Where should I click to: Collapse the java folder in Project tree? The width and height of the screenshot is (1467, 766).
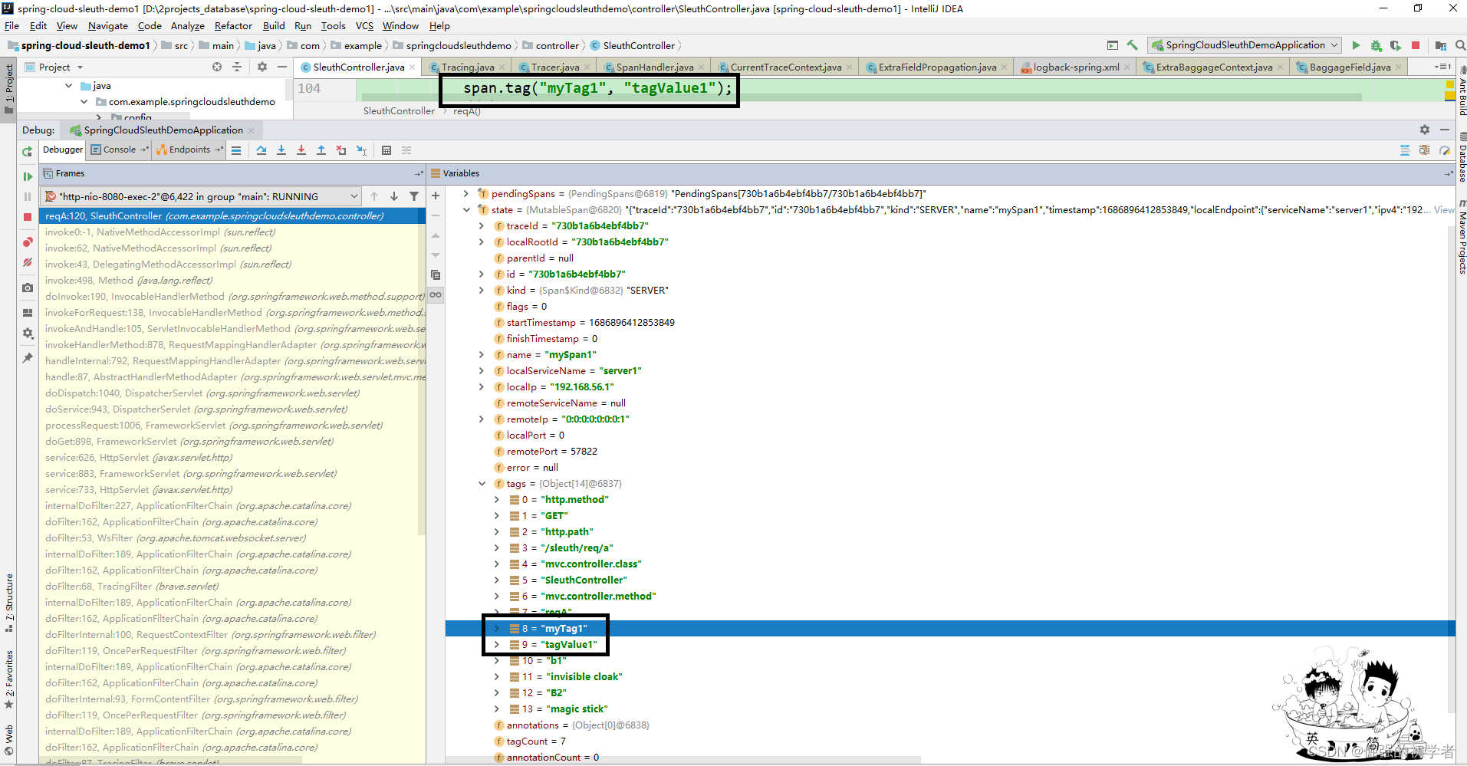[69, 86]
